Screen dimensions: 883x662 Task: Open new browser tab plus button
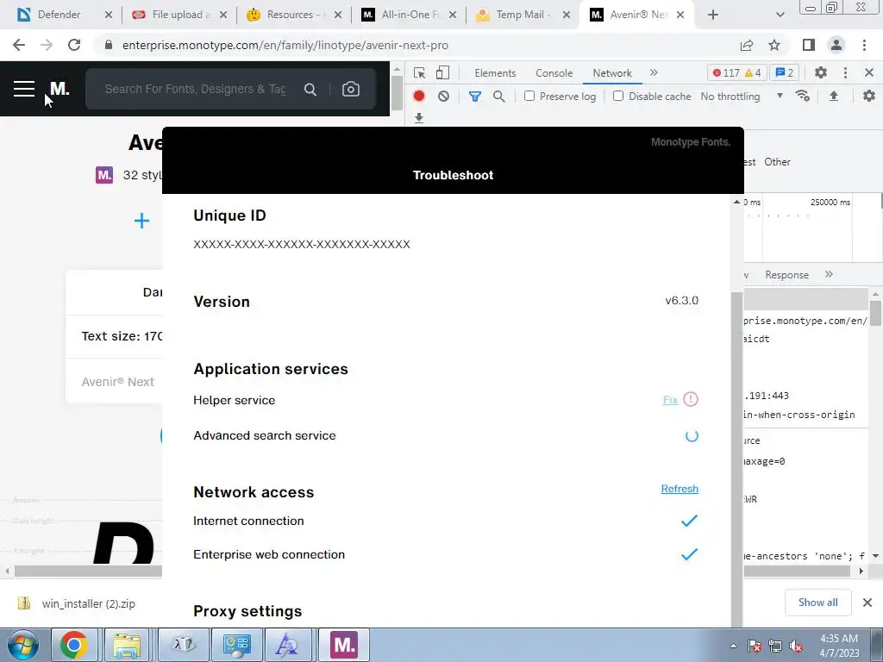coord(713,15)
